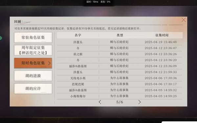The height and width of the screenshot is (123, 197).
Task: Select the 芭妮芭妮 record row
Action: point(119,84)
